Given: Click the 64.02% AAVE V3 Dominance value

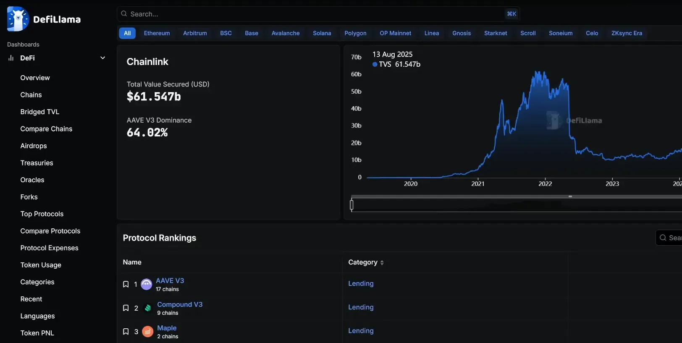Looking at the screenshot, I should pyautogui.click(x=147, y=133).
